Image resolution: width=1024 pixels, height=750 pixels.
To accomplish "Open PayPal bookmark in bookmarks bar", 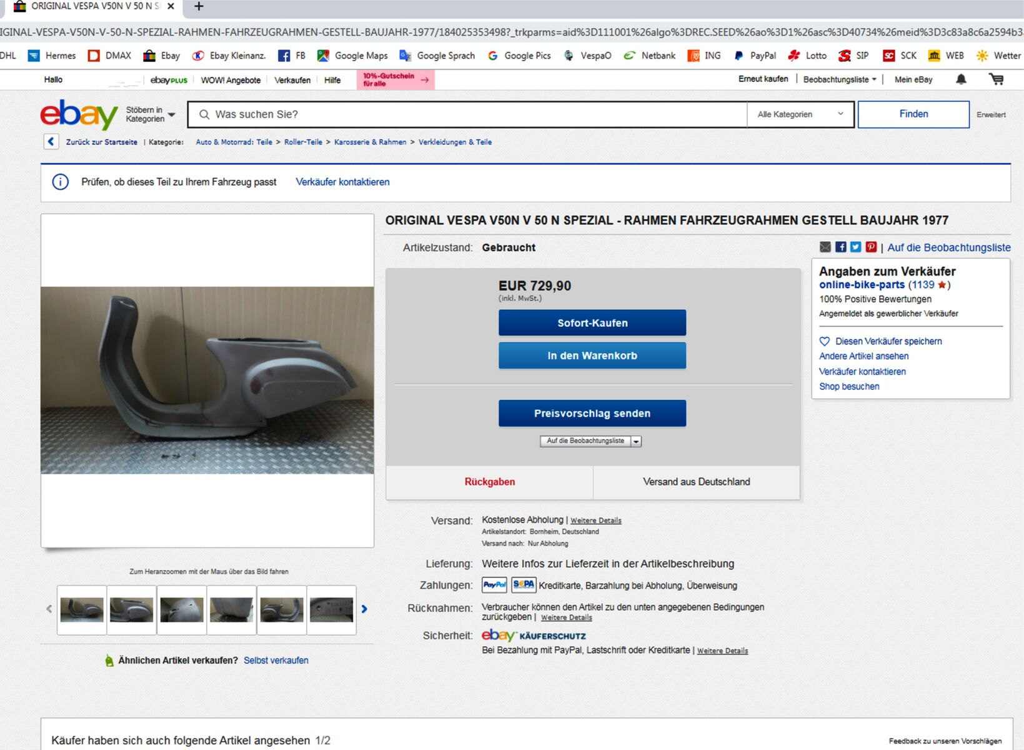I will [x=755, y=56].
